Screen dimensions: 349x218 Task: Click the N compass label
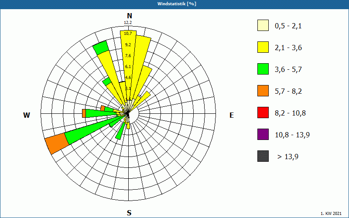click(x=129, y=16)
